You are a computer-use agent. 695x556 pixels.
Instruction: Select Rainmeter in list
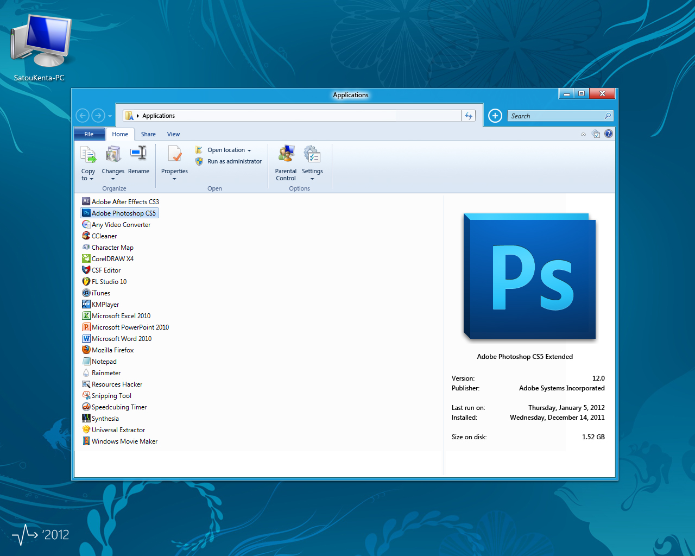102,372
